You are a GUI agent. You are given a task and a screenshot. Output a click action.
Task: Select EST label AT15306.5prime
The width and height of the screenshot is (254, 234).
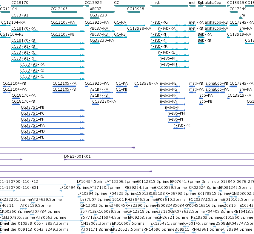click(x=122, y=182)
